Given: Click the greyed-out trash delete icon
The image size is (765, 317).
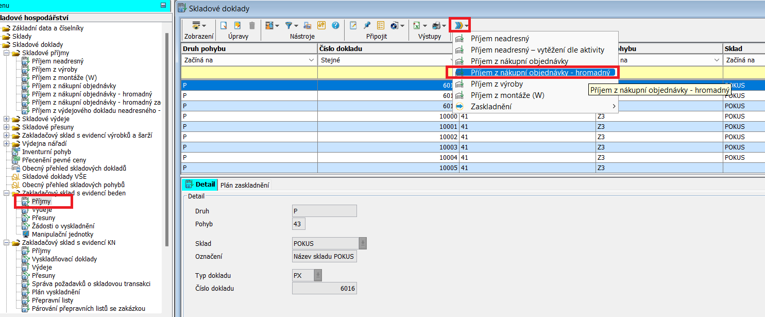Looking at the screenshot, I should pos(251,25).
